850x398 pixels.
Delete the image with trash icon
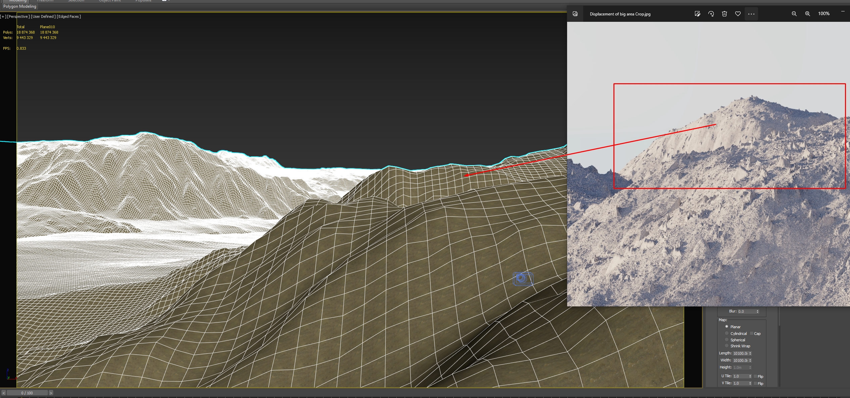[724, 14]
